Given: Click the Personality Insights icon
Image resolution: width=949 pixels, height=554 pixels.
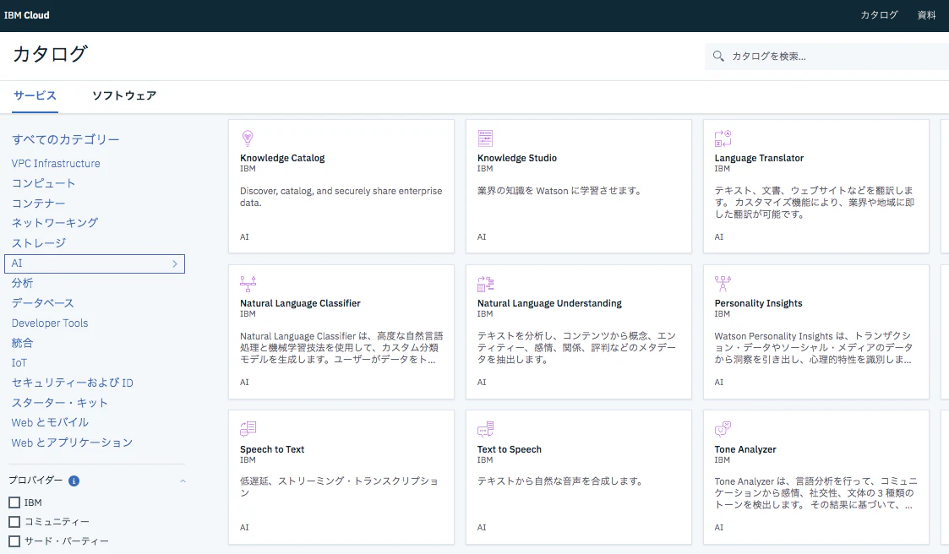Looking at the screenshot, I should (x=723, y=284).
